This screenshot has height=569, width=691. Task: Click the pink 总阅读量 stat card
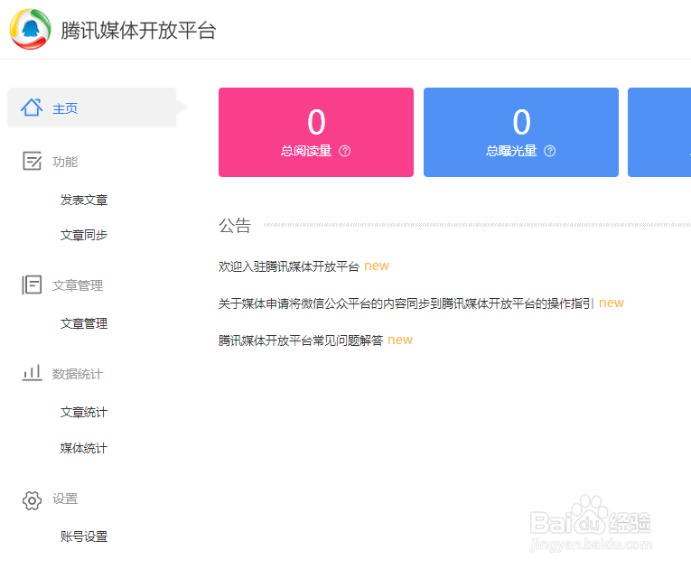pos(316,132)
